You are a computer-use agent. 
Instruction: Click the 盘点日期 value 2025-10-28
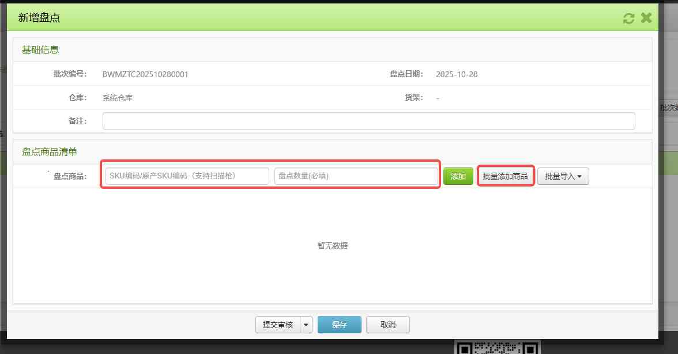[457, 74]
